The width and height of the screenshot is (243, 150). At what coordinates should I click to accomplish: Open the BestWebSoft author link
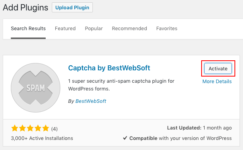click(91, 101)
